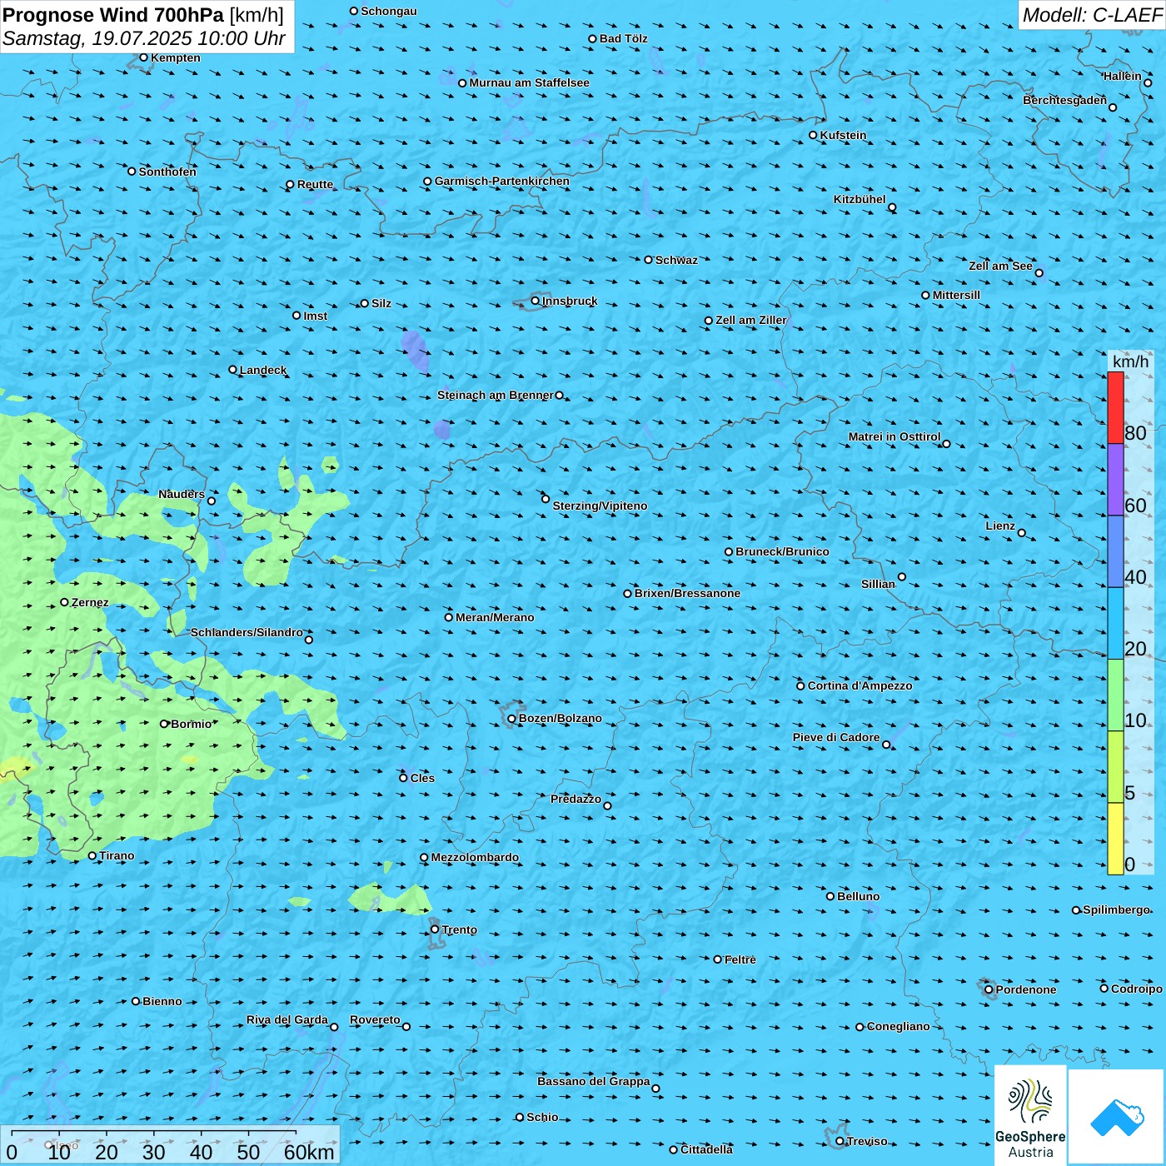This screenshot has height=1166, width=1166.
Task: Click the Bozen/Bolzano city marker
Action: coord(512,719)
